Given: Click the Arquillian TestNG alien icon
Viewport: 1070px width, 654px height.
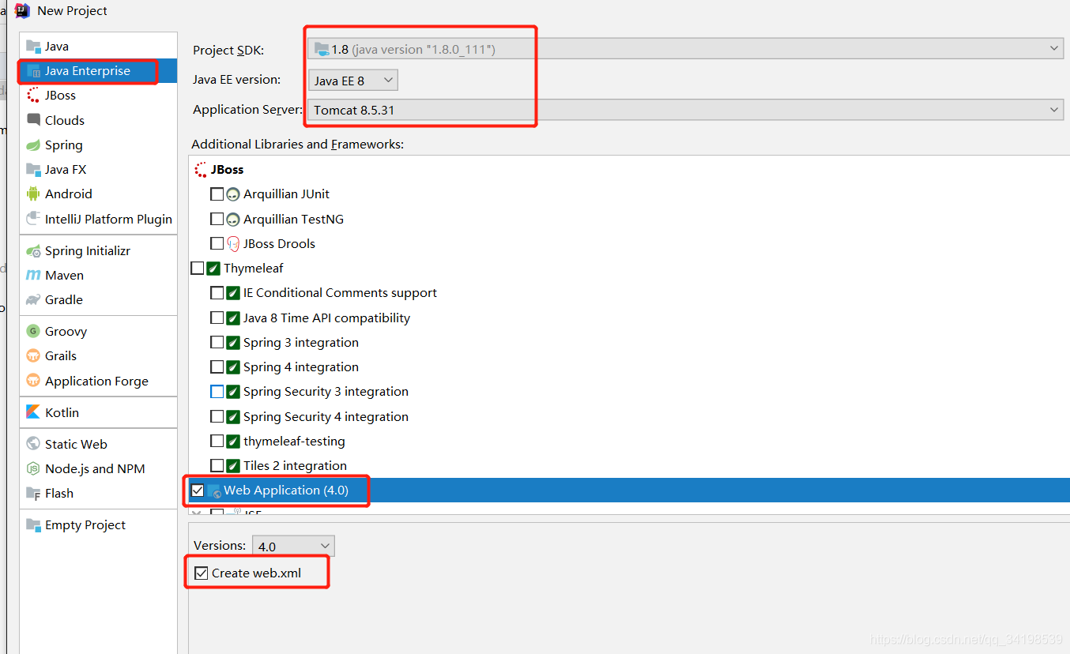Looking at the screenshot, I should click(x=233, y=220).
